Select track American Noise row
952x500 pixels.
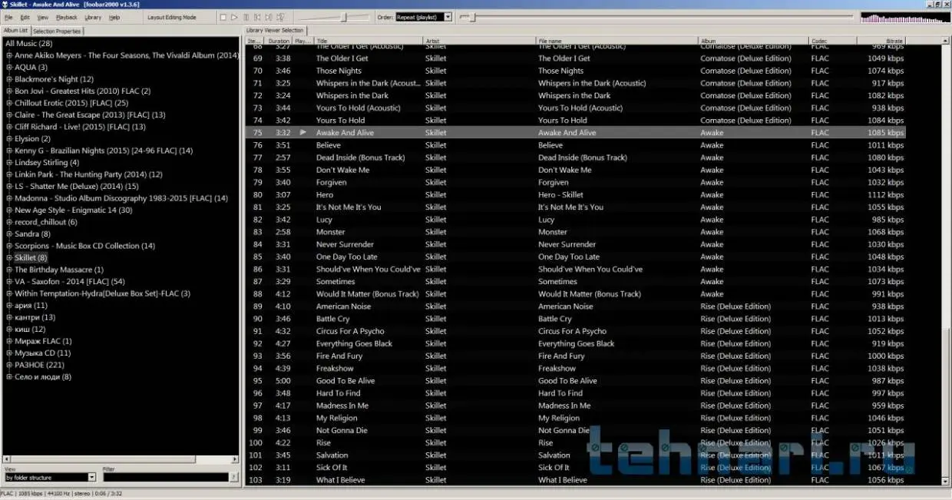(x=576, y=306)
